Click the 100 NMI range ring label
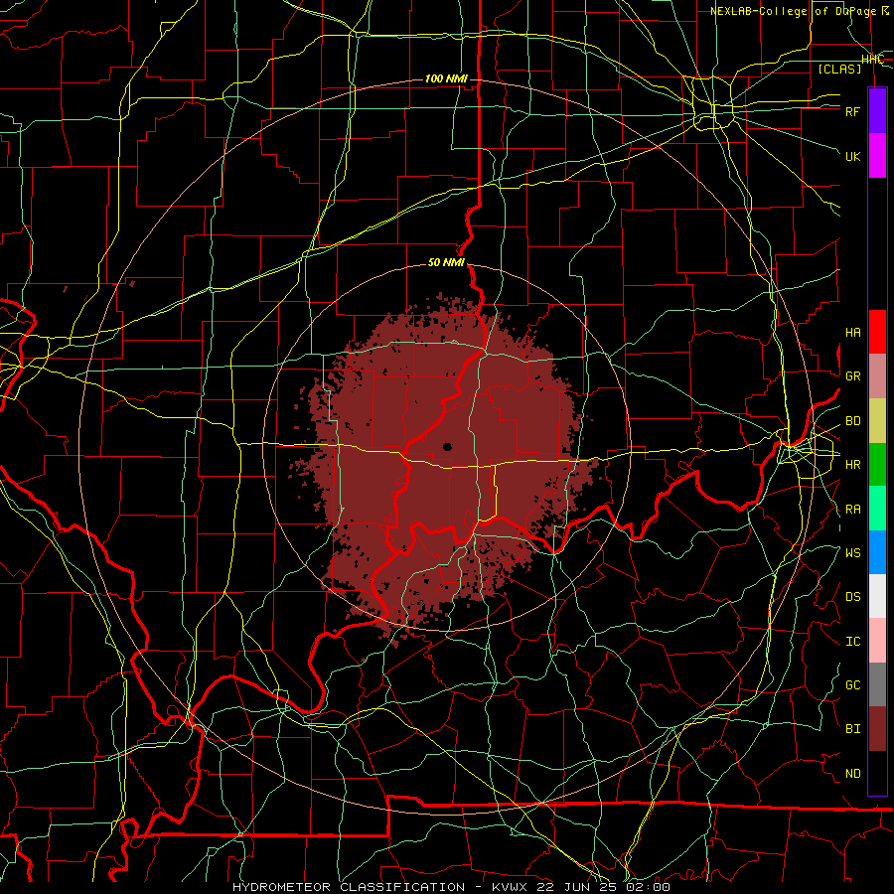This screenshot has width=894, height=894. (x=446, y=78)
